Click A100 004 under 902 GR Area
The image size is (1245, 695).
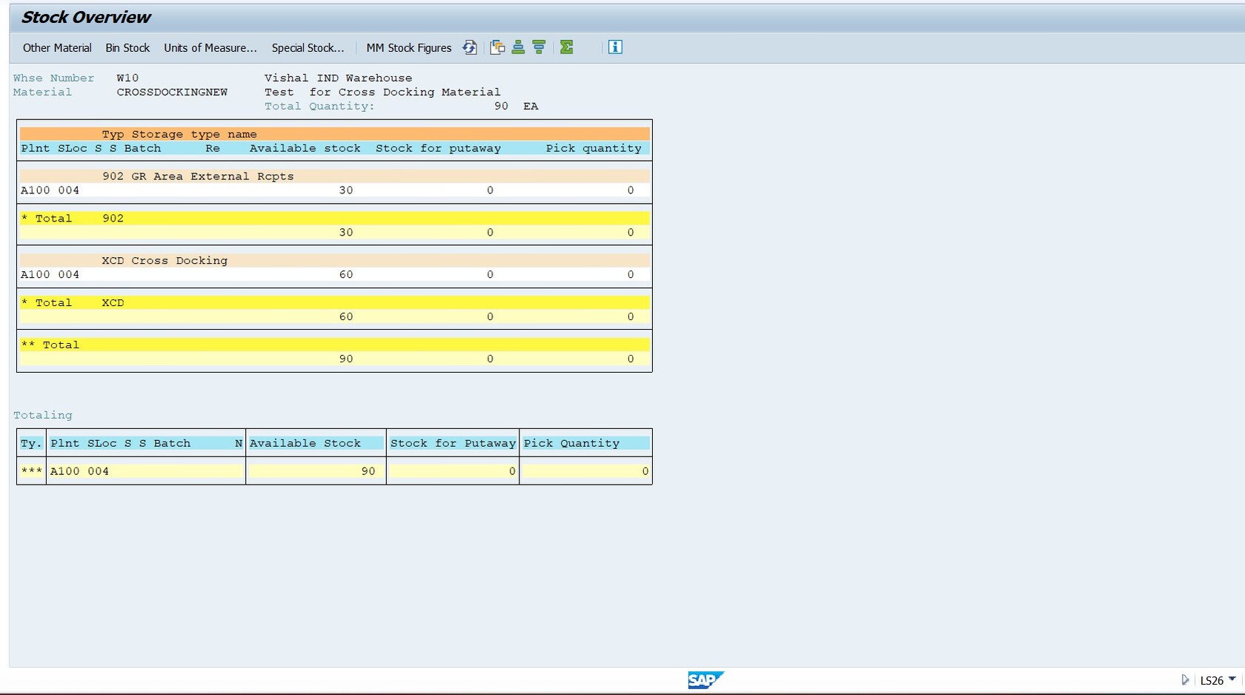click(x=50, y=190)
